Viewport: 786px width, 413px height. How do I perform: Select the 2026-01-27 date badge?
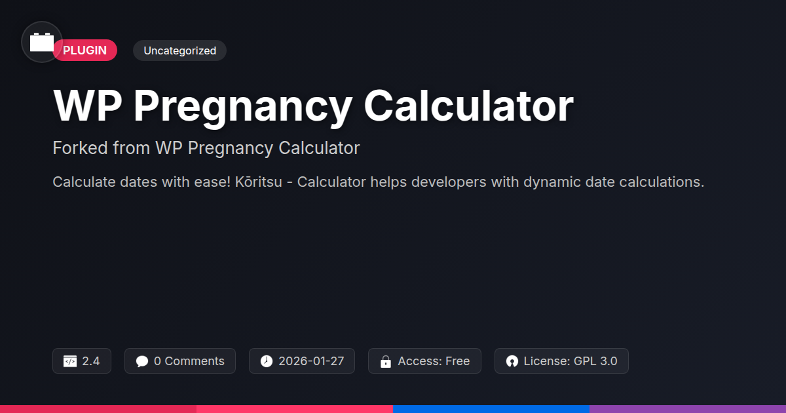click(302, 361)
